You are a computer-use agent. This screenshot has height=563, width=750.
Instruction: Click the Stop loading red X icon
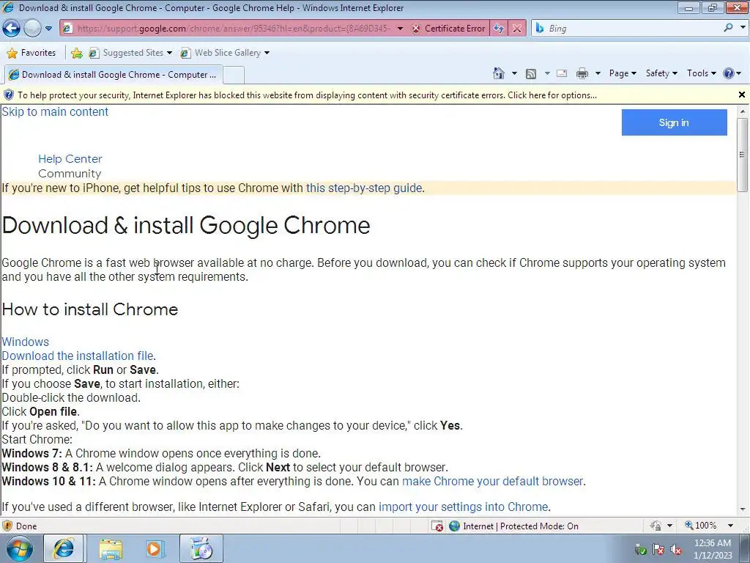[x=517, y=29]
